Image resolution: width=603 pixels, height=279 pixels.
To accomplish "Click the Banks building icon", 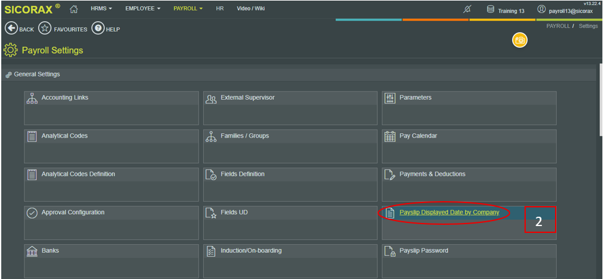I will coord(32,251).
